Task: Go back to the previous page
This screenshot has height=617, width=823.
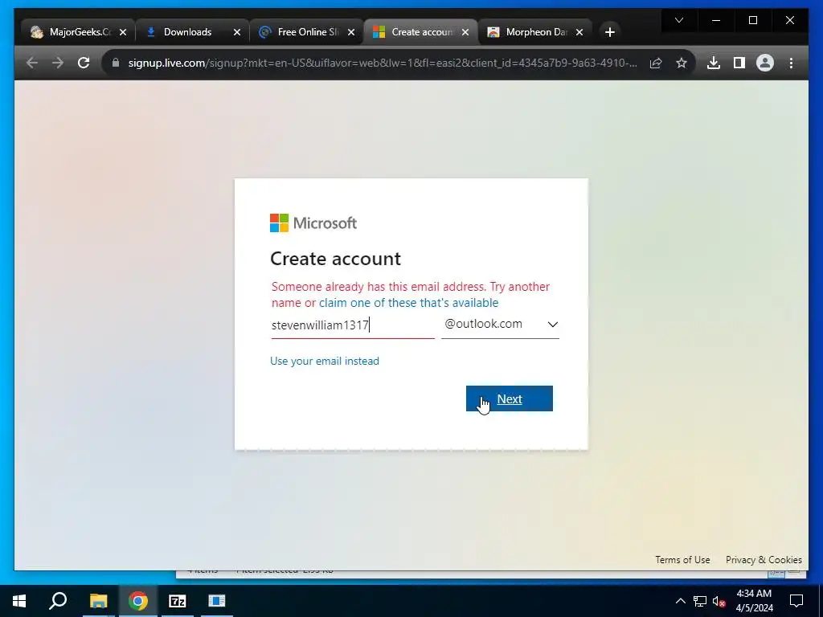Action: (x=32, y=63)
